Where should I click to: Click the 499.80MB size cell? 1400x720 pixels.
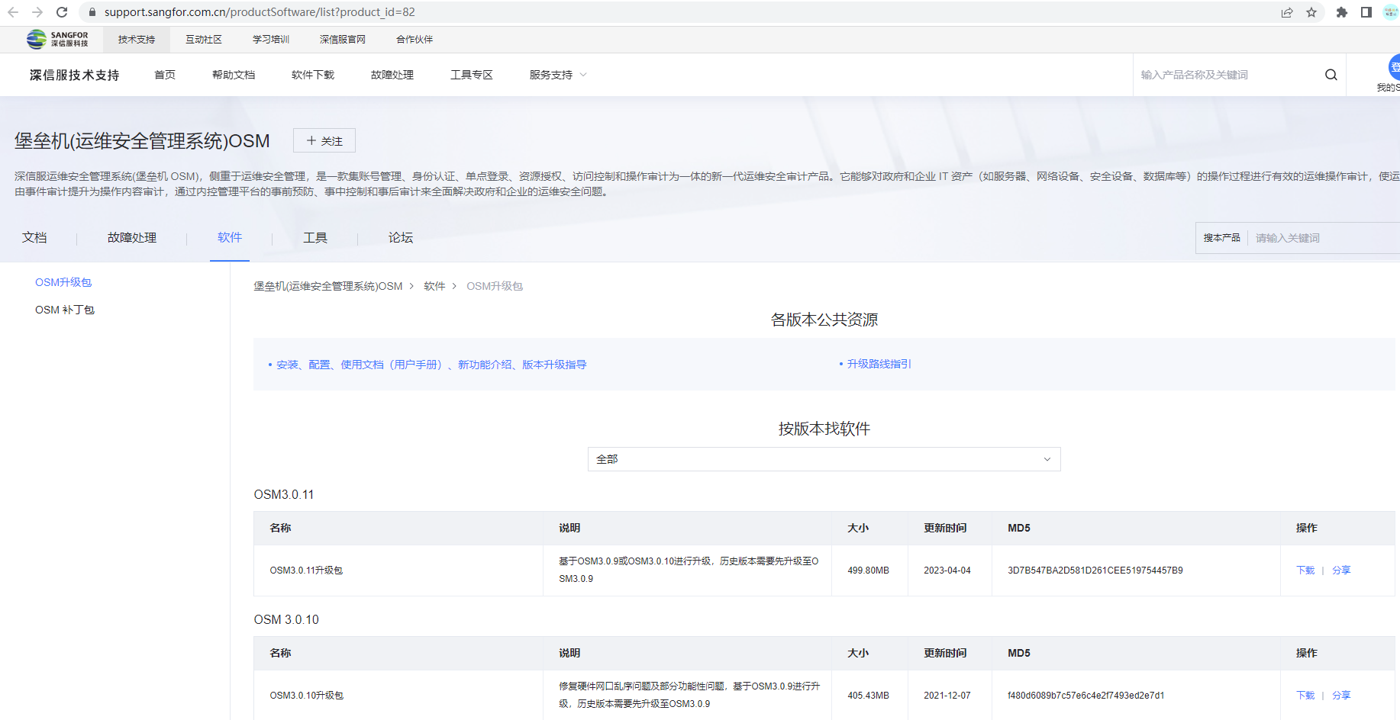(x=869, y=571)
